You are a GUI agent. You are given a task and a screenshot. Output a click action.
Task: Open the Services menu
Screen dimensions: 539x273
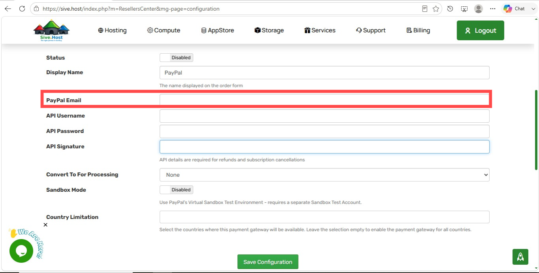320,30
